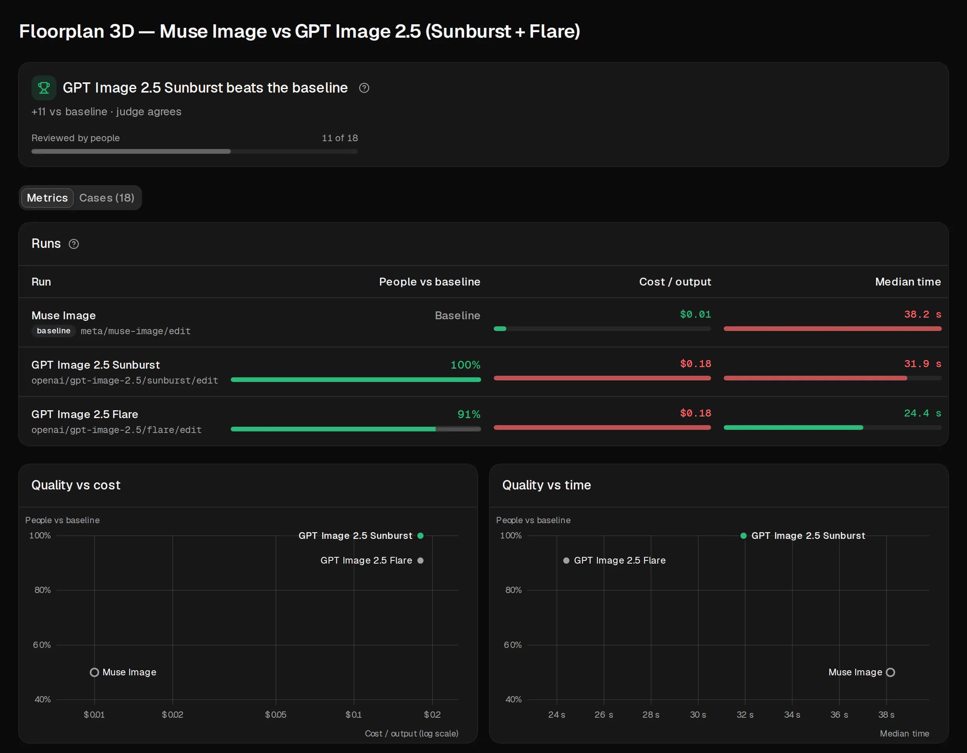This screenshot has height=753, width=967.
Task: Click the Sunburst row's green 100% bar
Action: [356, 380]
